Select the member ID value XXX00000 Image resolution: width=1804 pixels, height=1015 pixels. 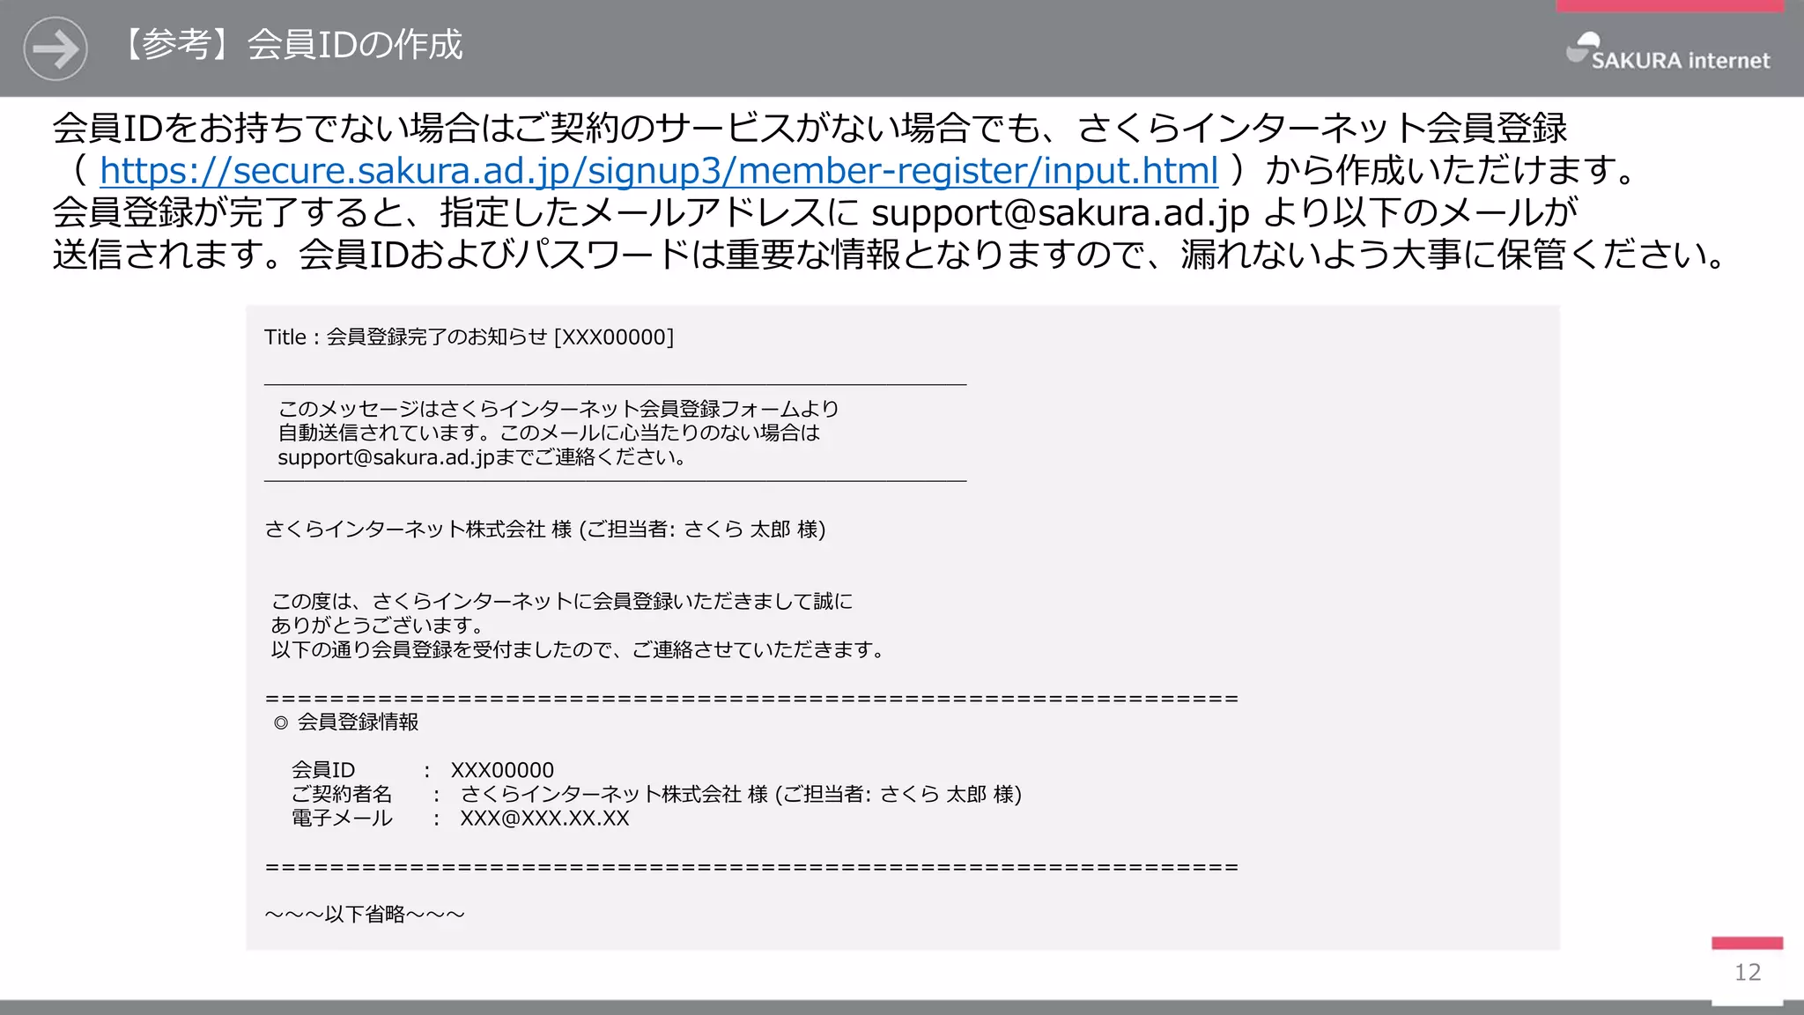click(503, 770)
